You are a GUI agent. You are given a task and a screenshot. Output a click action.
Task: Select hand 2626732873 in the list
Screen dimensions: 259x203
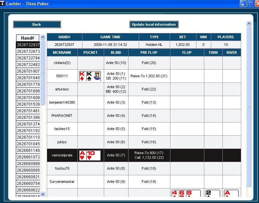pyautogui.click(x=28, y=51)
